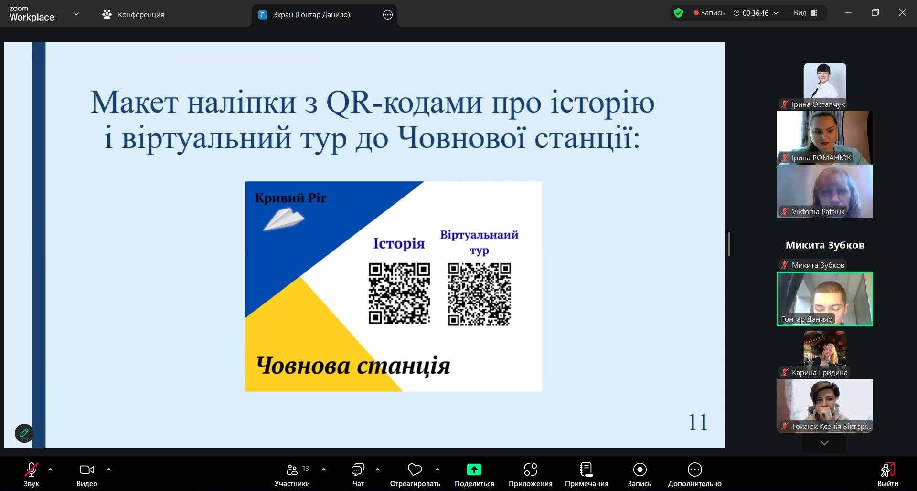
Task: Expand video options arrow next to Видео
Action: (x=109, y=470)
